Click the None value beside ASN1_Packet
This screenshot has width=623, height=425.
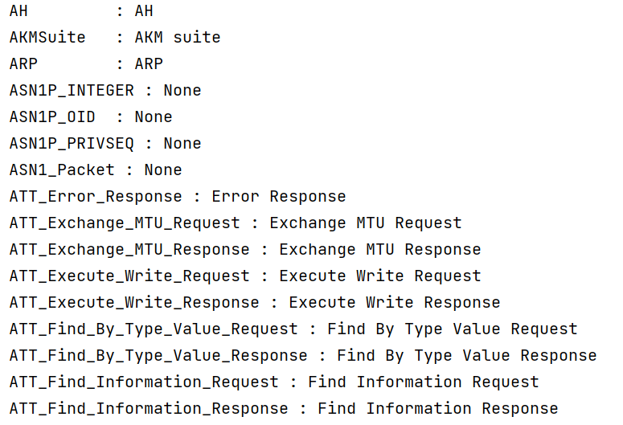tap(163, 170)
